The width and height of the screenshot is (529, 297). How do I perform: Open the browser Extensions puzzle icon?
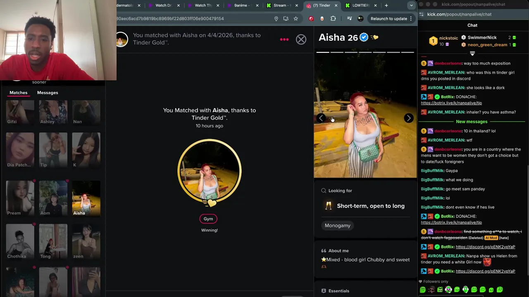pyautogui.click(x=333, y=19)
